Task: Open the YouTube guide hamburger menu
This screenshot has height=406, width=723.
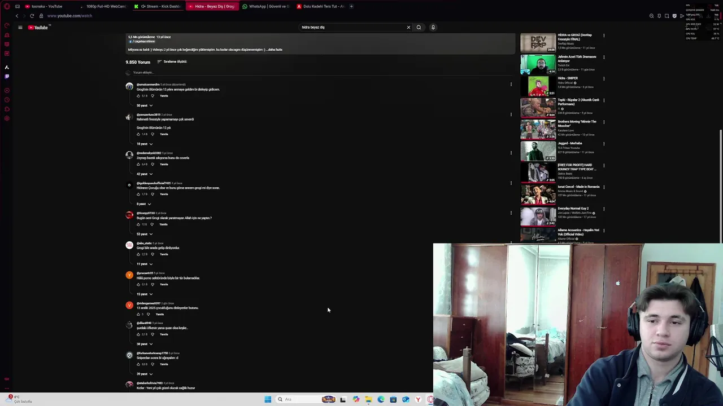Action: (20, 27)
